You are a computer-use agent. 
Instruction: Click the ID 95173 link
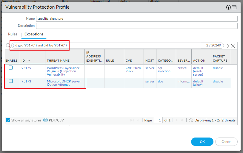coord(26,81)
